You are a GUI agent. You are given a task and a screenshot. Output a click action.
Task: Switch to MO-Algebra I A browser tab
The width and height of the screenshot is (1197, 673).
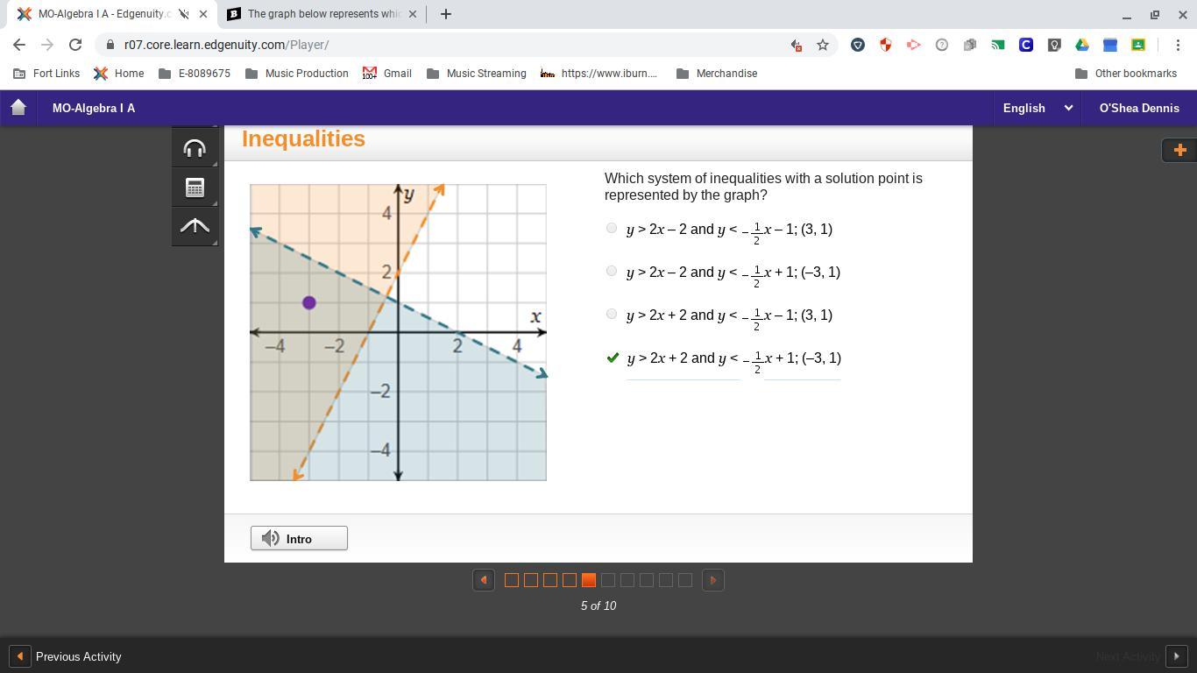click(x=105, y=14)
